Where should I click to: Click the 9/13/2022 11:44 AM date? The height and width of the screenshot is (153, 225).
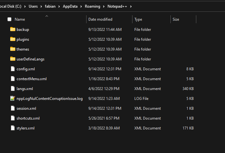(105, 30)
